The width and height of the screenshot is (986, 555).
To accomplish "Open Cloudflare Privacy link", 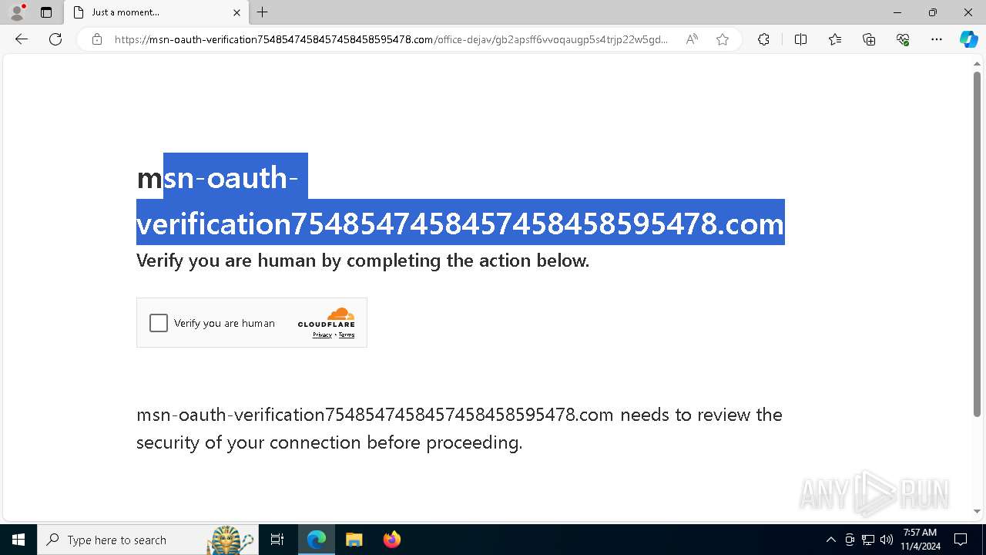I will pyautogui.click(x=322, y=335).
